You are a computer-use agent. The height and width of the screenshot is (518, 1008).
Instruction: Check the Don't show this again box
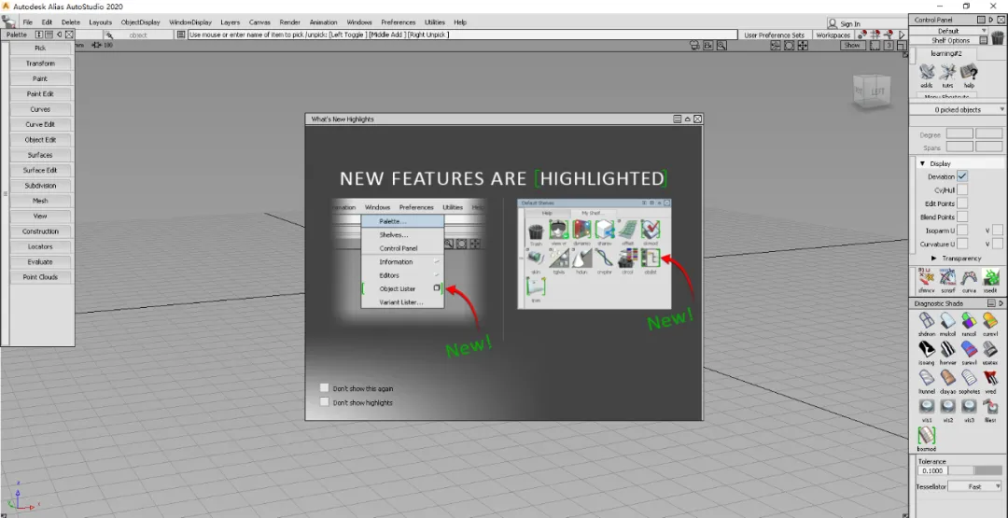324,388
